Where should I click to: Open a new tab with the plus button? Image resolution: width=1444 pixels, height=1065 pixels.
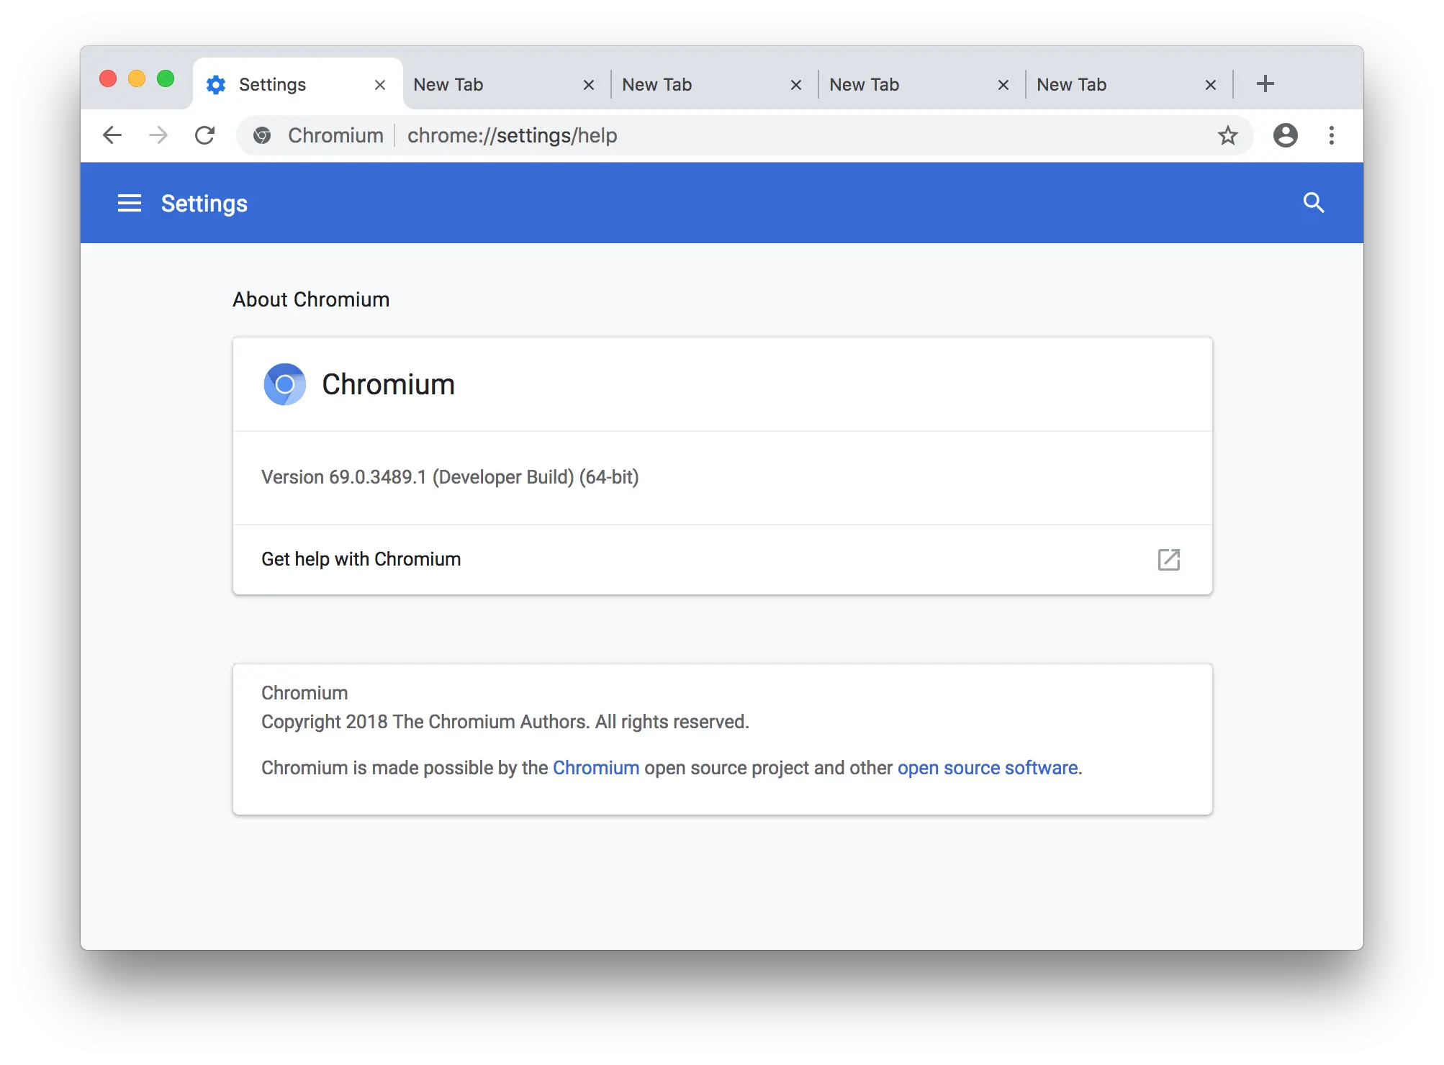click(1265, 83)
